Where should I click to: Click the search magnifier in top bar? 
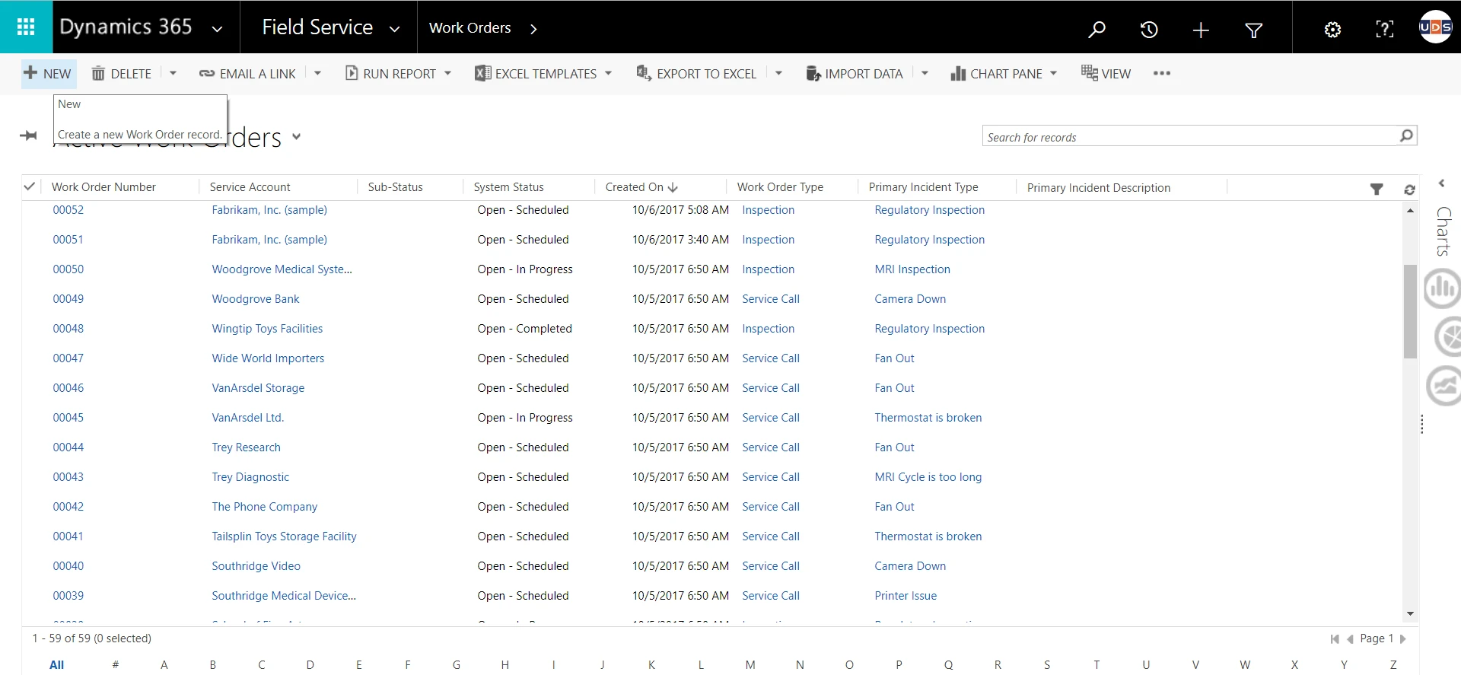click(1097, 30)
